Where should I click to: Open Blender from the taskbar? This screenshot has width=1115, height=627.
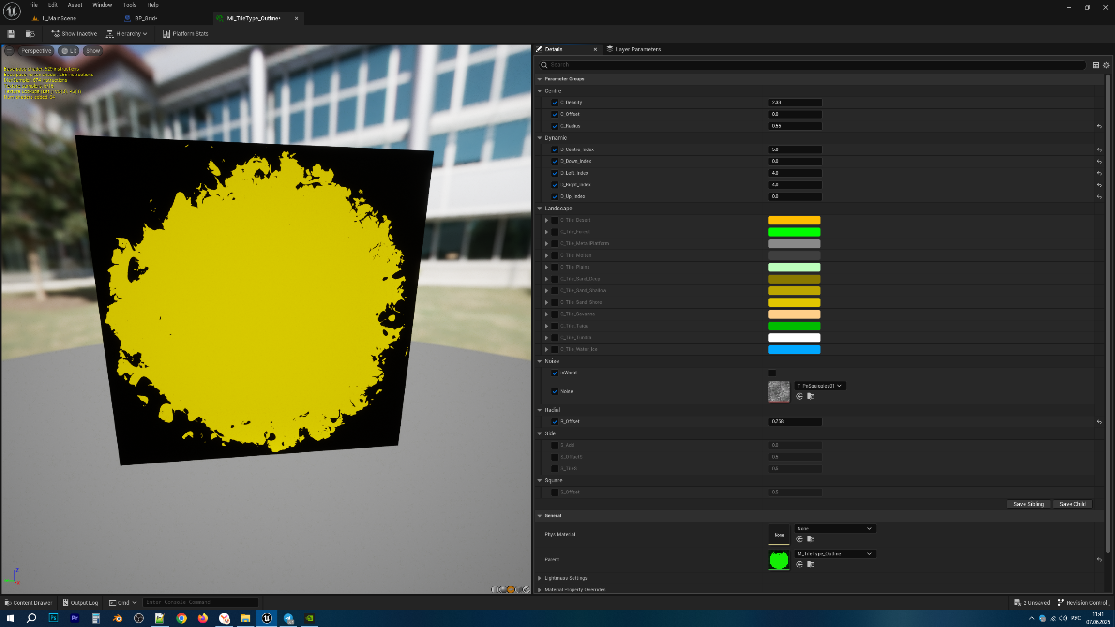click(x=118, y=618)
